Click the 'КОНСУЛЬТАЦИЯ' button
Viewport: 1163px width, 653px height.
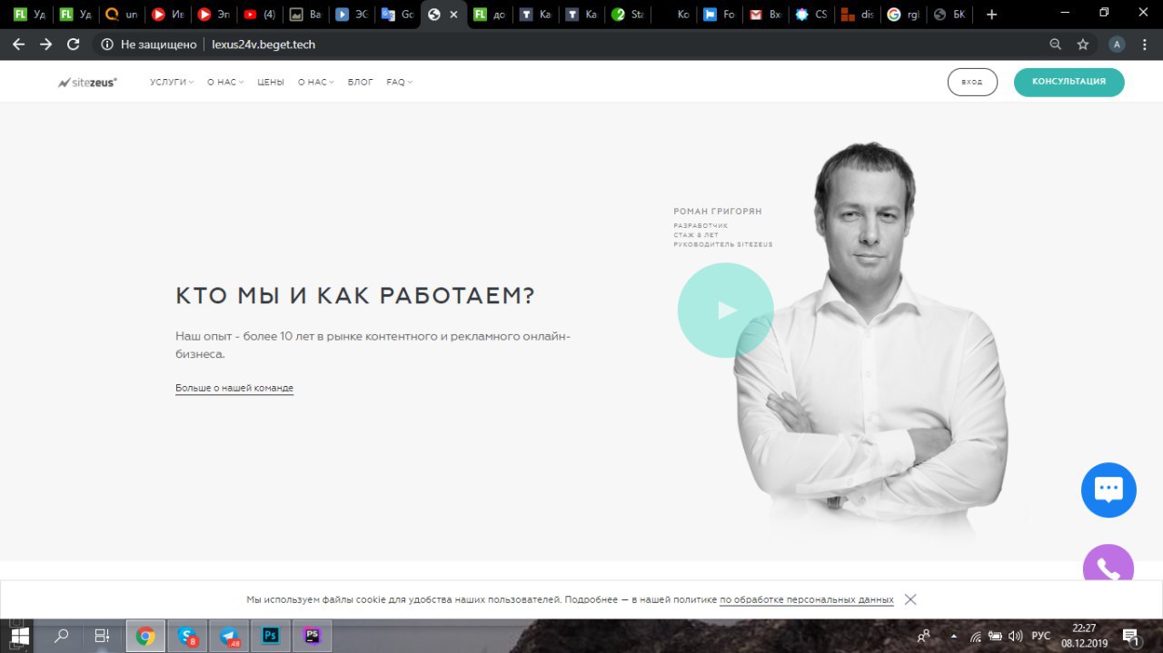pyautogui.click(x=1069, y=82)
